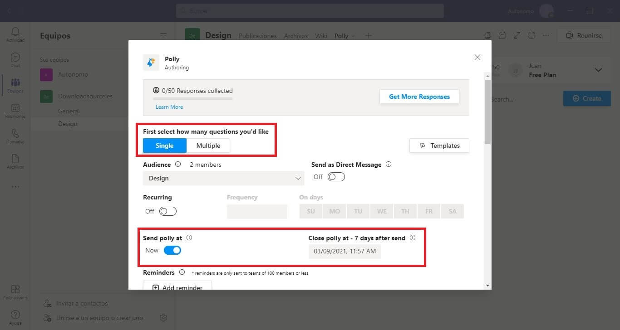Open the Close polly at date picker
Screen dimensions: 620x330
pyautogui.click(x=345, y=251)
